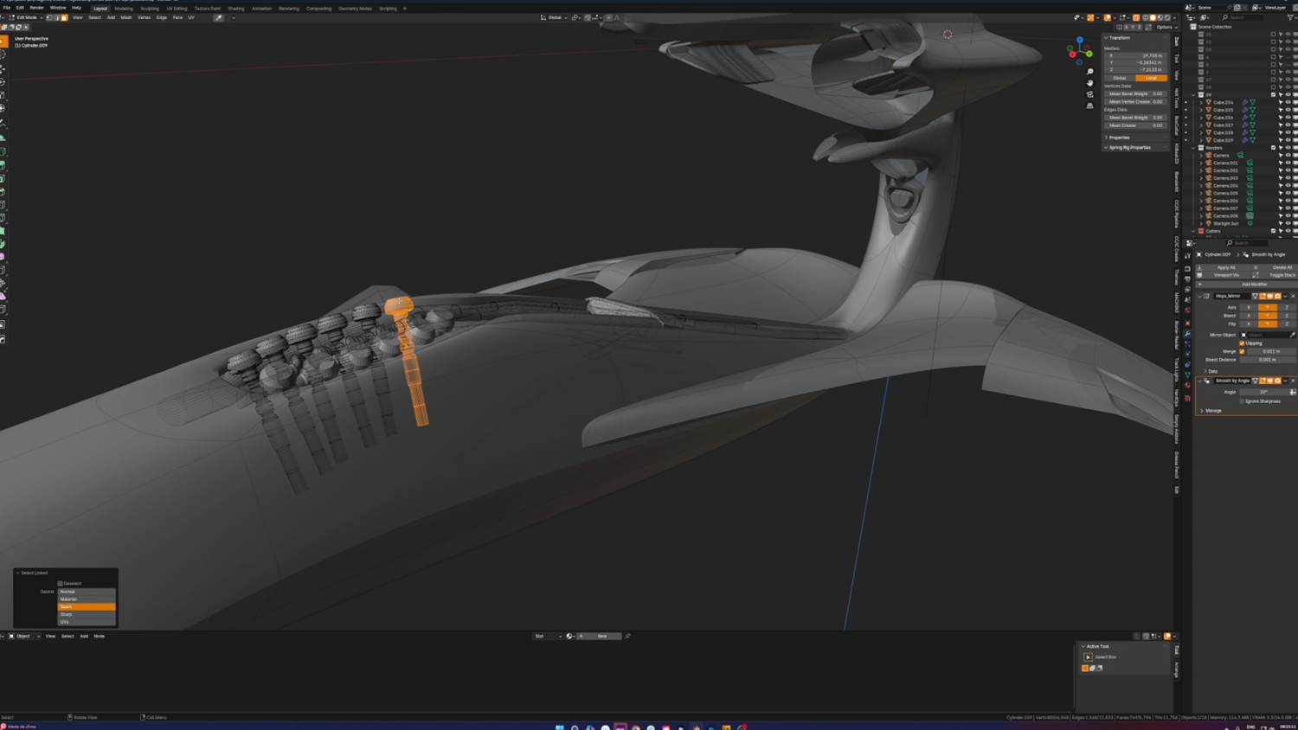Switch to the Modeling workspace tab
Image resolution: width=1298 pixels, height=730 pixels.
(124, 9)
